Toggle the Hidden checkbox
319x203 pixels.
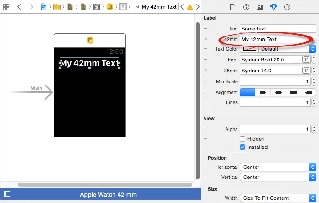coord(243,139)
